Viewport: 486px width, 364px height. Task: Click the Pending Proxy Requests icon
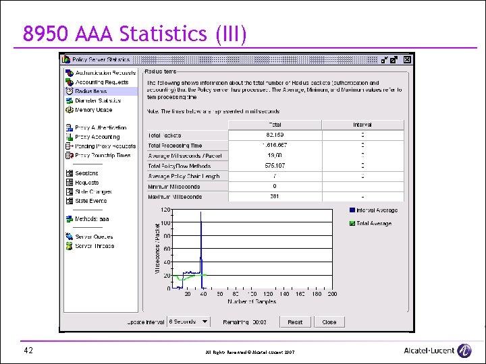pyautogui.click(x=70, y=146)
